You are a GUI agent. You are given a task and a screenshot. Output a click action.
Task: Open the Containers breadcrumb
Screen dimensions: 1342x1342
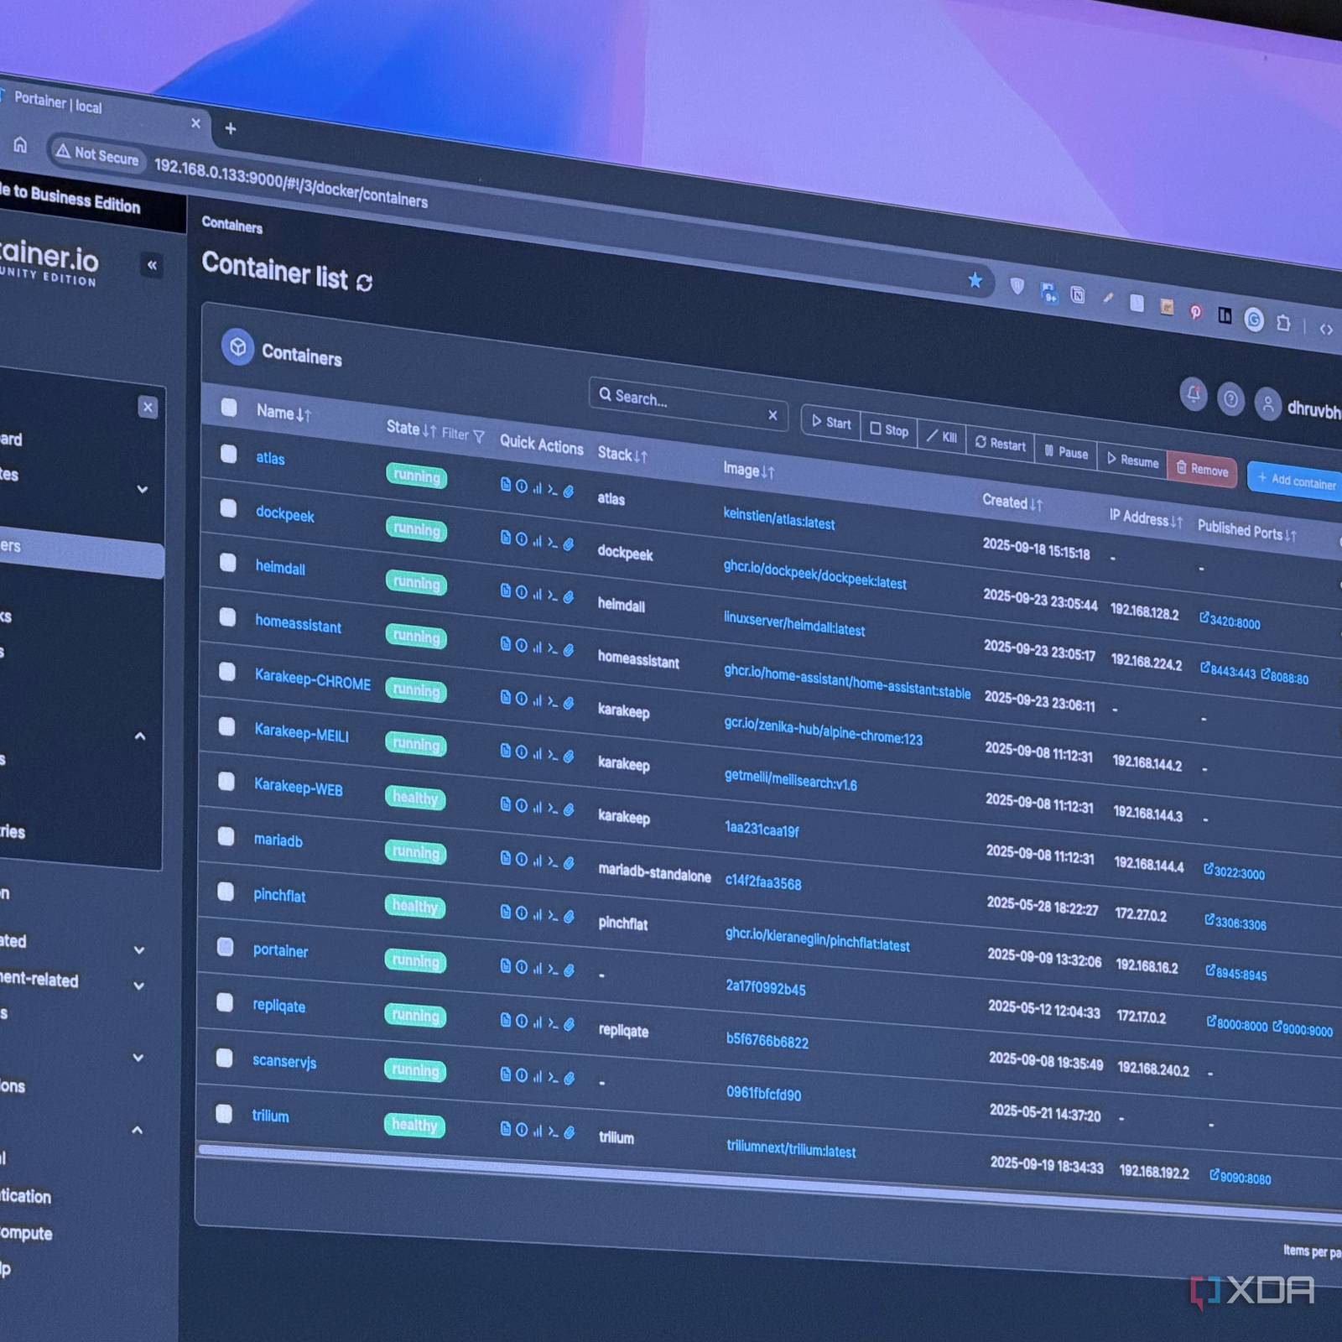pos(232,226)
